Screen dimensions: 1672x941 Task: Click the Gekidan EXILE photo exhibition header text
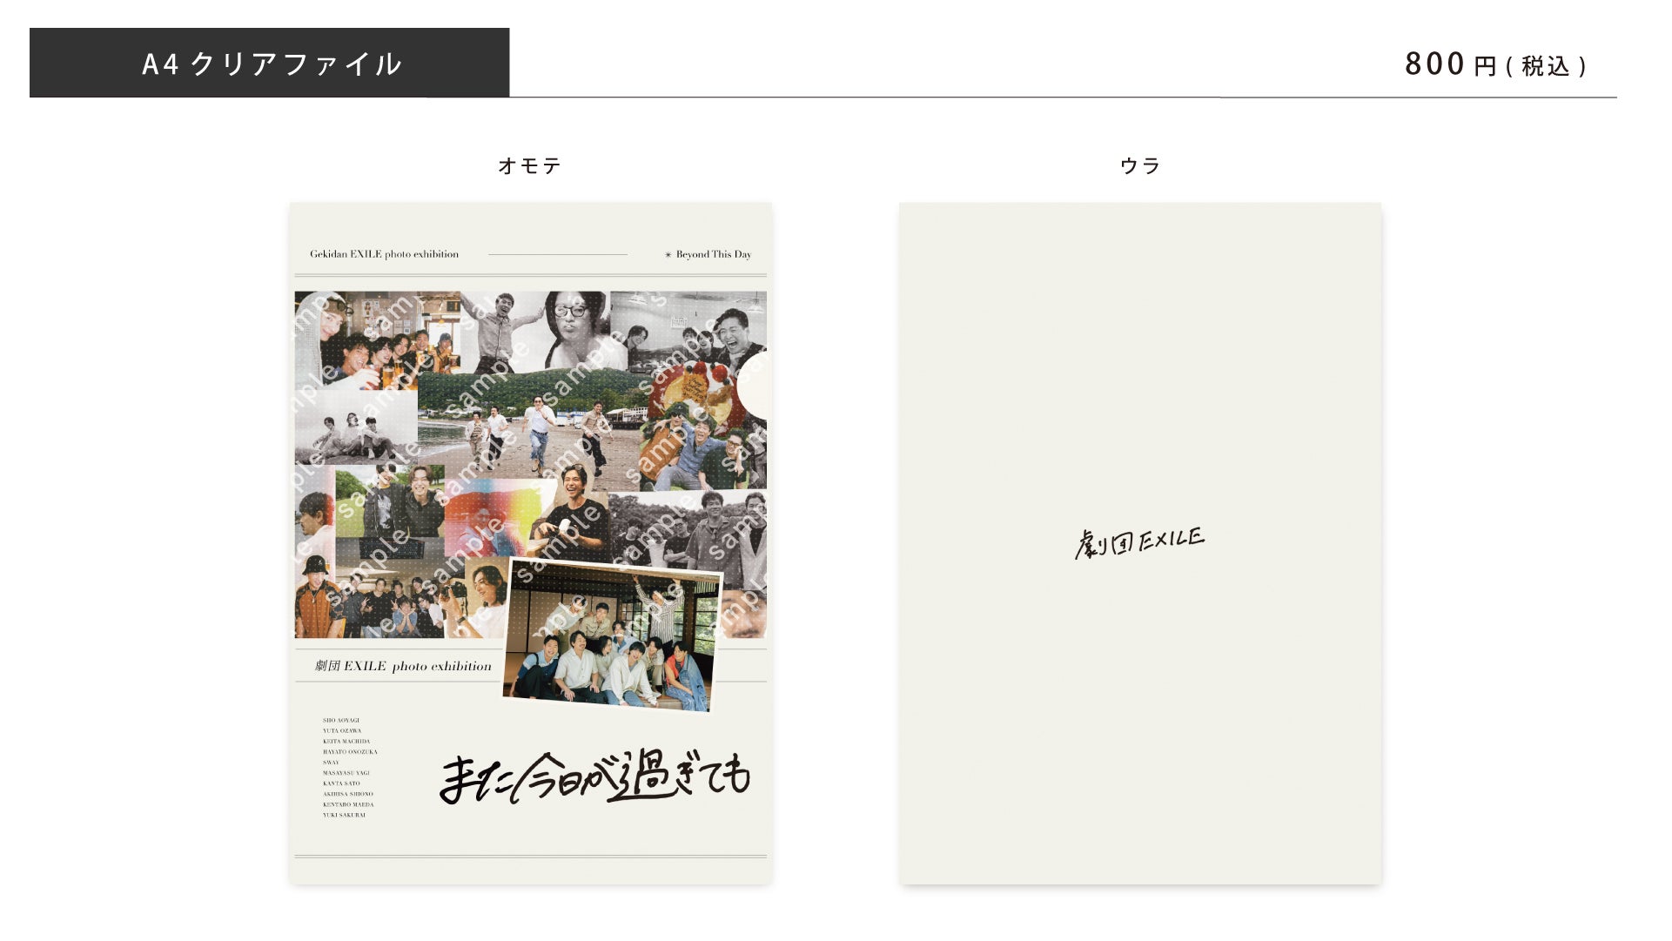point(384,254)
